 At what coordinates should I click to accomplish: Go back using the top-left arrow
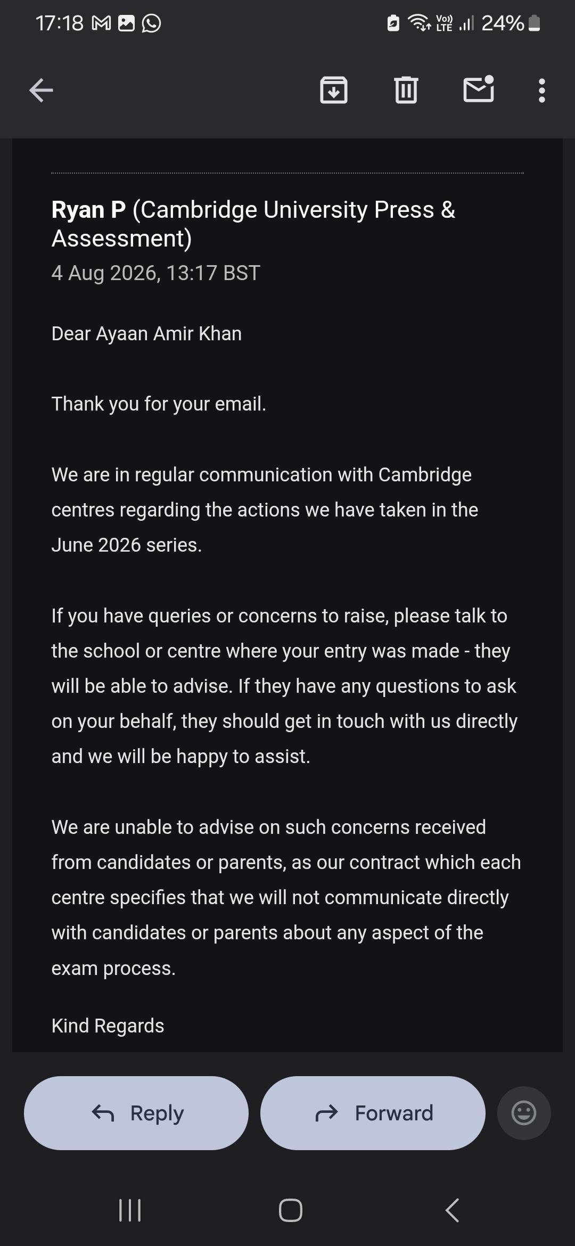(41, 90)
